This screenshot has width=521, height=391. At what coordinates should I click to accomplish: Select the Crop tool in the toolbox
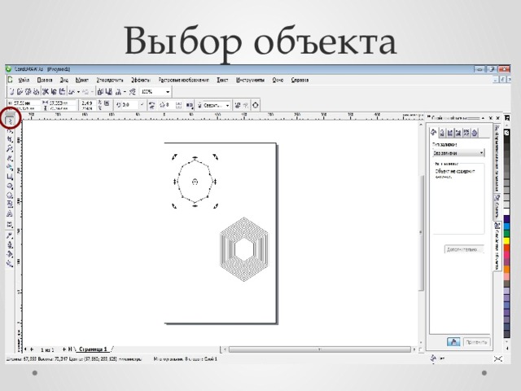tap(10, 139)
